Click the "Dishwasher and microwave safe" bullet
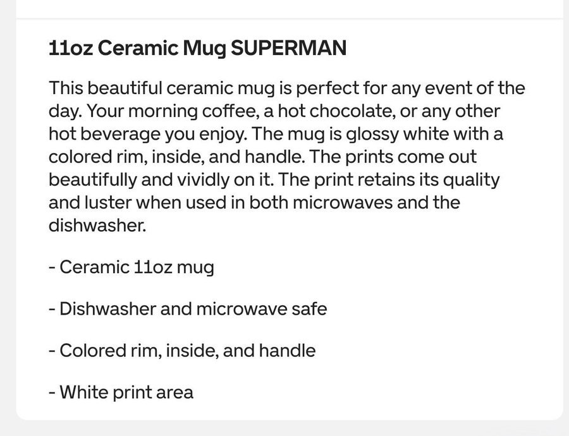This screenshot has width=569, height=436. tap(188, 309)
